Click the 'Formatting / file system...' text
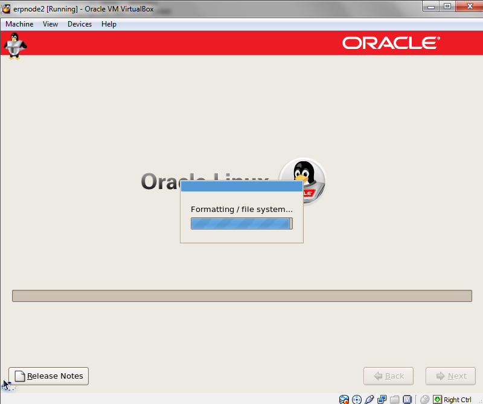 (x=242, y=209)
